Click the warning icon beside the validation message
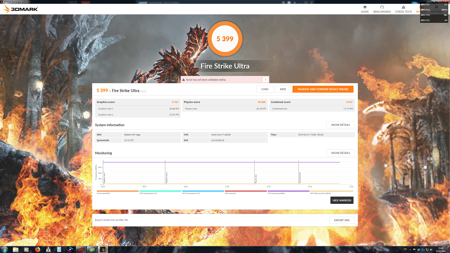This screenshot has height=253, width=450. pyautogui.click(x=183, y=80)
